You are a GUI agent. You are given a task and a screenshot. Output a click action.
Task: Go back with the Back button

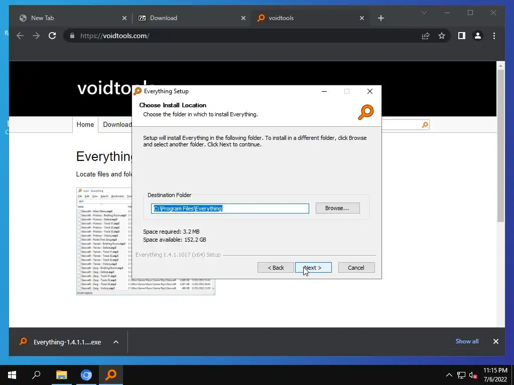[x=276, y=268]
